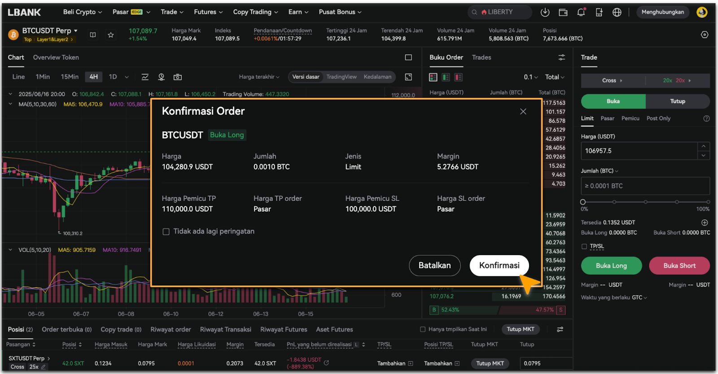This screenshot has height=374, width=718.
Task: Click the Harga (USDT) price input field
Action: point(639,151)
